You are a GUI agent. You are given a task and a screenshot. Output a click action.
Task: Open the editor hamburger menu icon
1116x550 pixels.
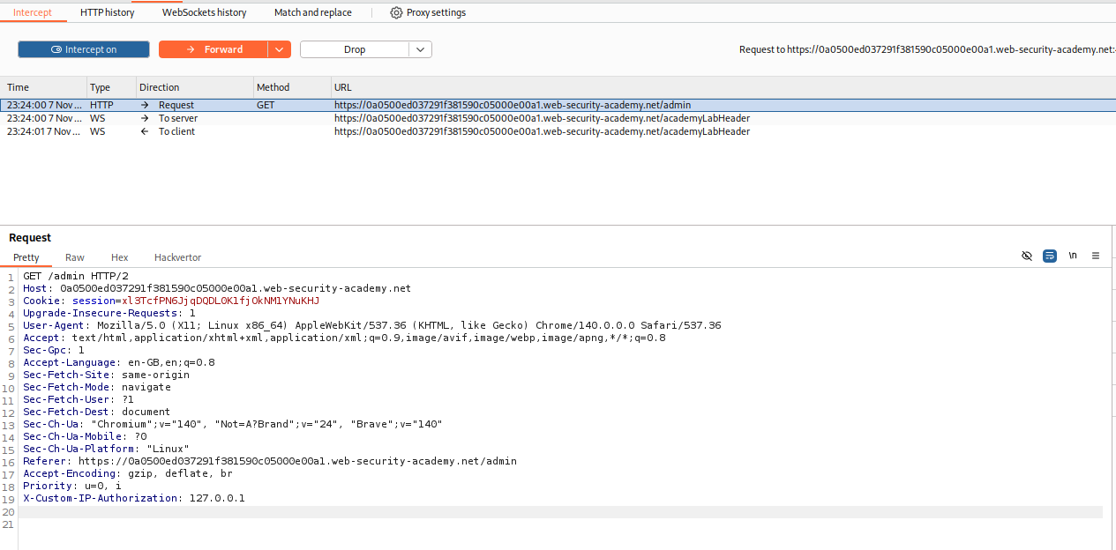point(1096,256)
